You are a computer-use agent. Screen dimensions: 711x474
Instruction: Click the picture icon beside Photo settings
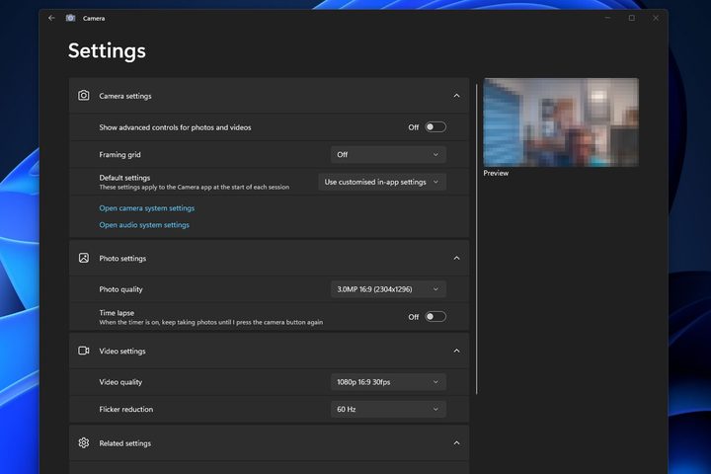pos(83,258)
